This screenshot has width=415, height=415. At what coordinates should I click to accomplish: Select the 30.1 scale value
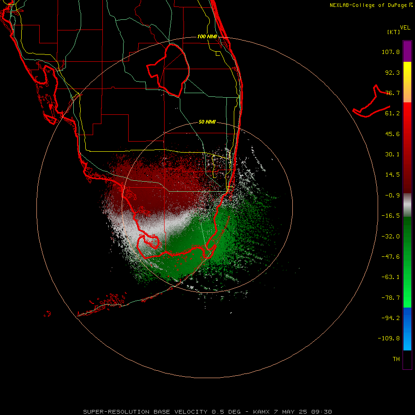[392, 154]
